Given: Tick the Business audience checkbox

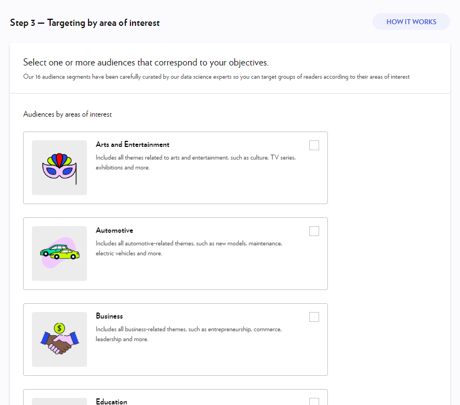Looking at the screenshot, I should click(x=314, y=317).
